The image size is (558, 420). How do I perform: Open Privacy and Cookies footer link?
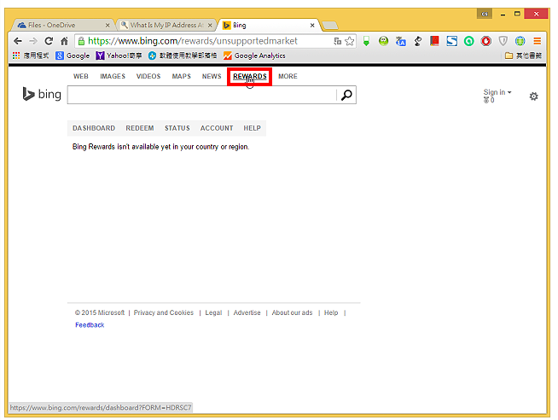(164, 312)
